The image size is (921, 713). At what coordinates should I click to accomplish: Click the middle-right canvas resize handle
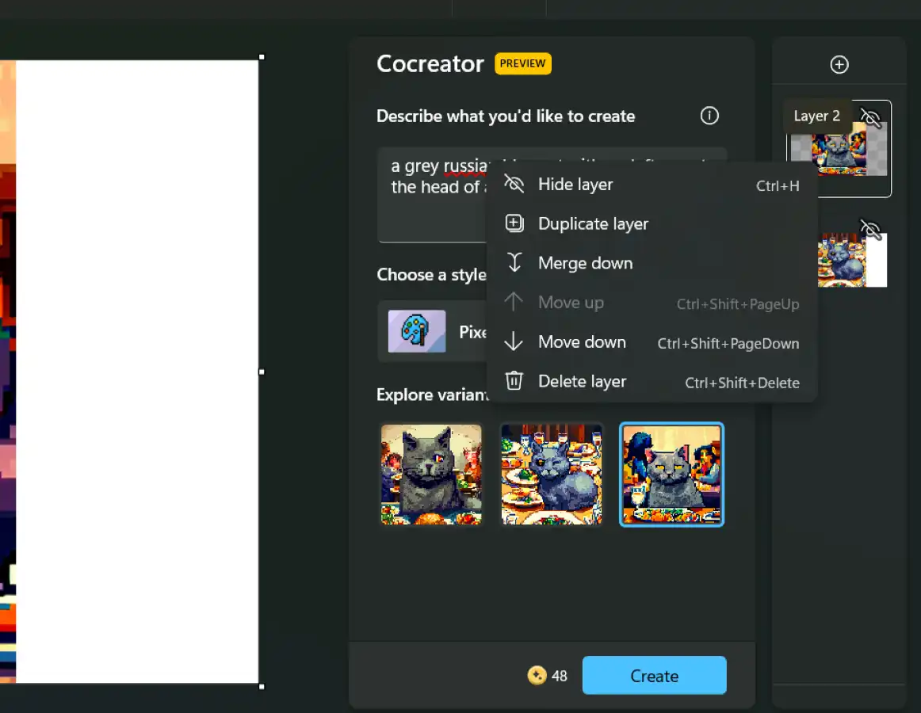point(262,371)
